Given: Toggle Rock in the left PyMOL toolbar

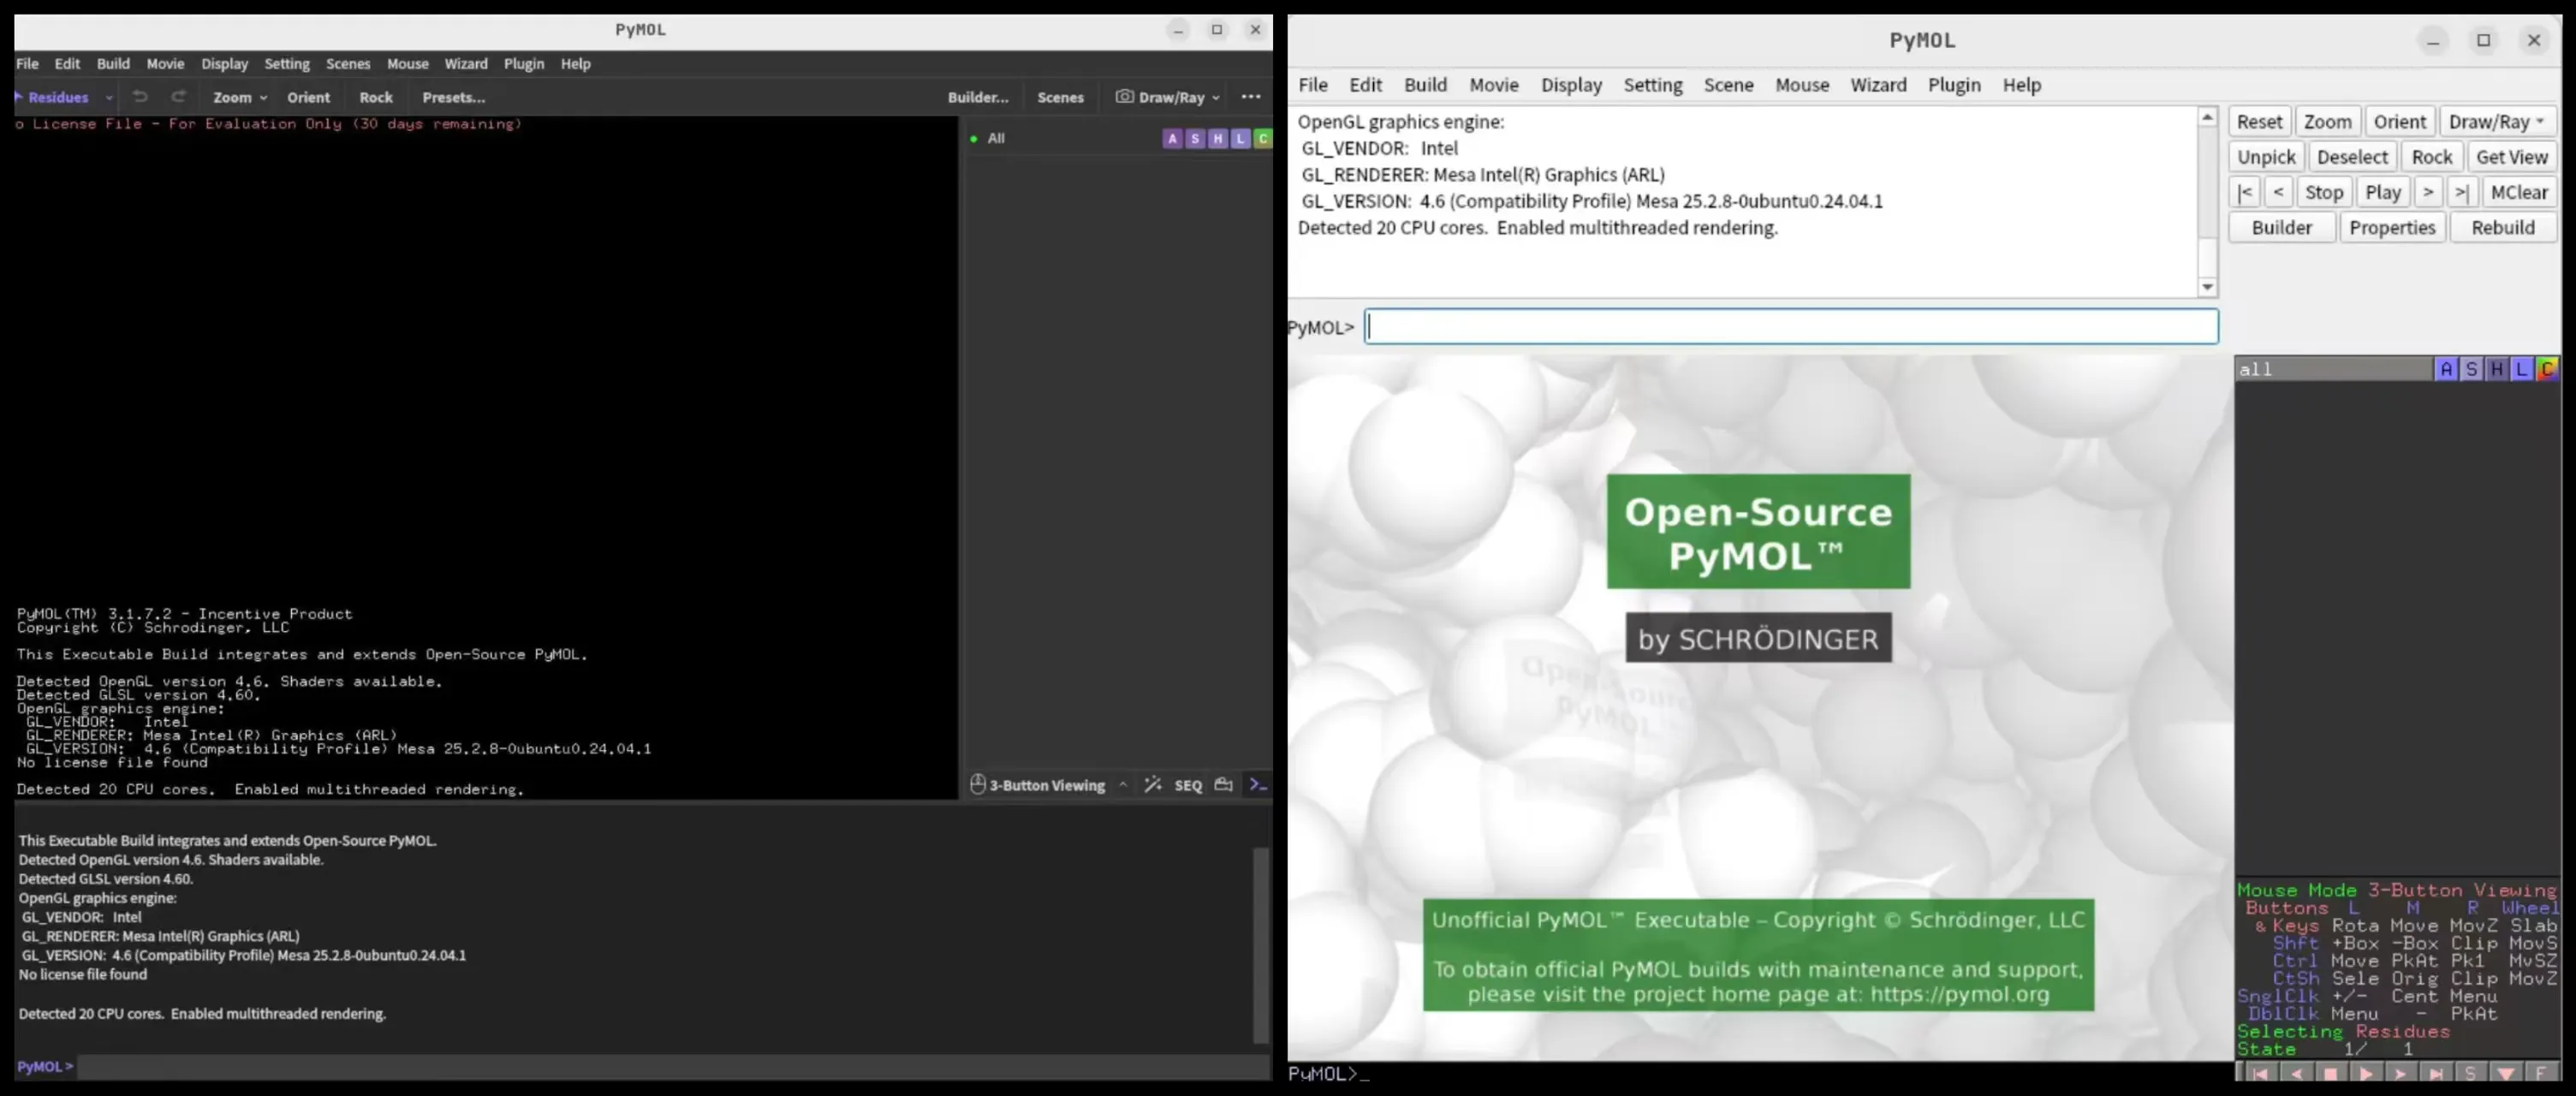Looking at the screenshot, I should pos(376,97).
